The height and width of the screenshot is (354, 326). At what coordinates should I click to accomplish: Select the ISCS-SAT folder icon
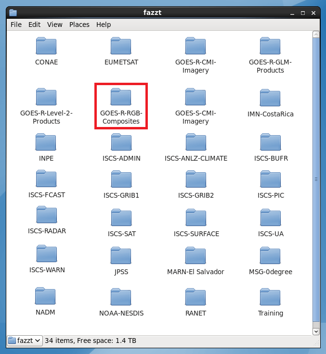click(x=121, y=217)
